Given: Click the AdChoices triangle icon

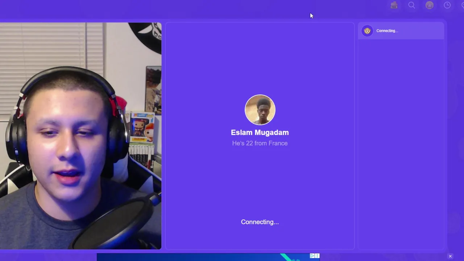Looking at the screenshot, I should pyautogui.click(x=312, y=256).
